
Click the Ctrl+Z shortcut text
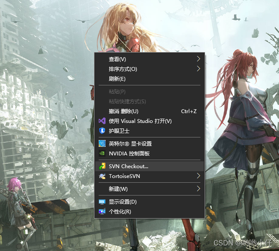tap(189, 111)
